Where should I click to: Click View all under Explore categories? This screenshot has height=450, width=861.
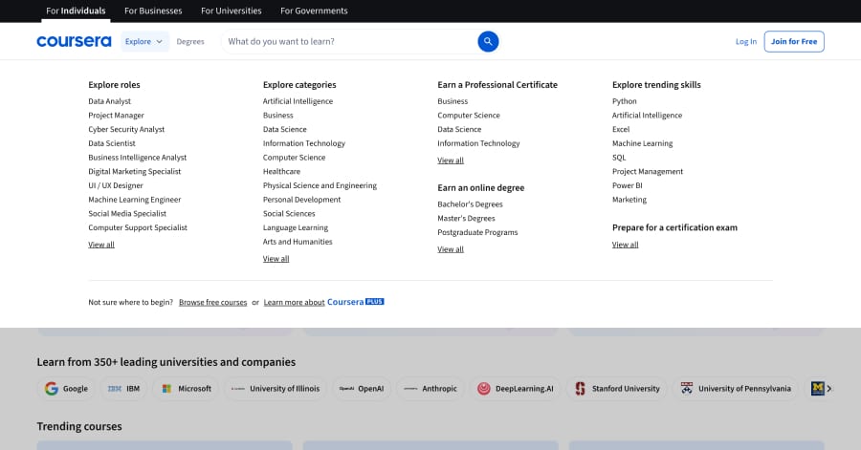pyautogui.click(x=276, y=259)
